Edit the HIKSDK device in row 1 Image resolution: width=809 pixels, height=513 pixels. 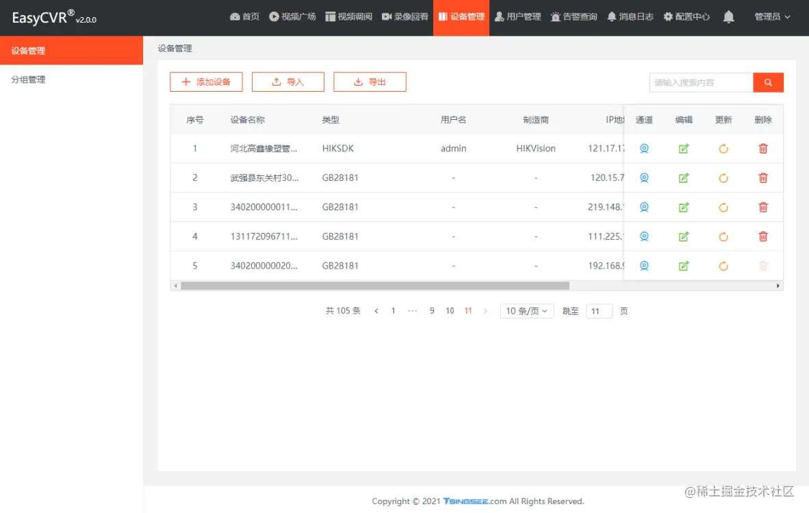684,149
